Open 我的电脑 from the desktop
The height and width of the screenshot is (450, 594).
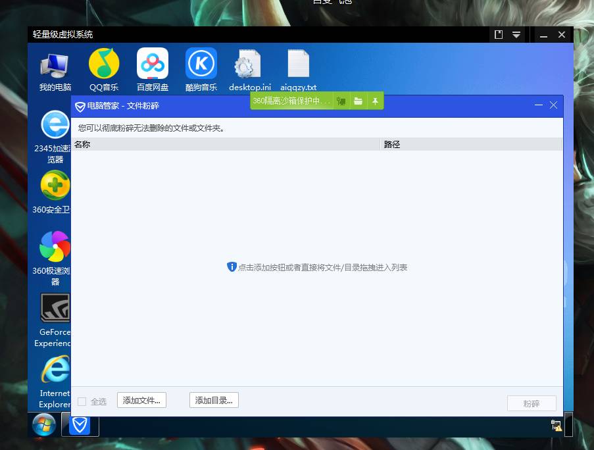click(53, 66)
